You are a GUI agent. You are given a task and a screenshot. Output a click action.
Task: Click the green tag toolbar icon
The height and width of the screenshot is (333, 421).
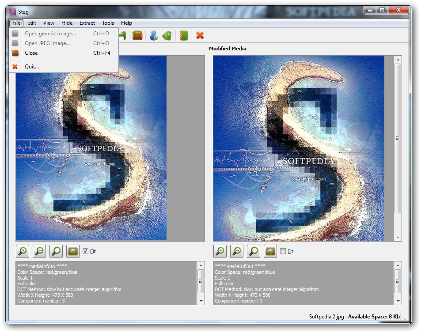click(x=167, y=35)
